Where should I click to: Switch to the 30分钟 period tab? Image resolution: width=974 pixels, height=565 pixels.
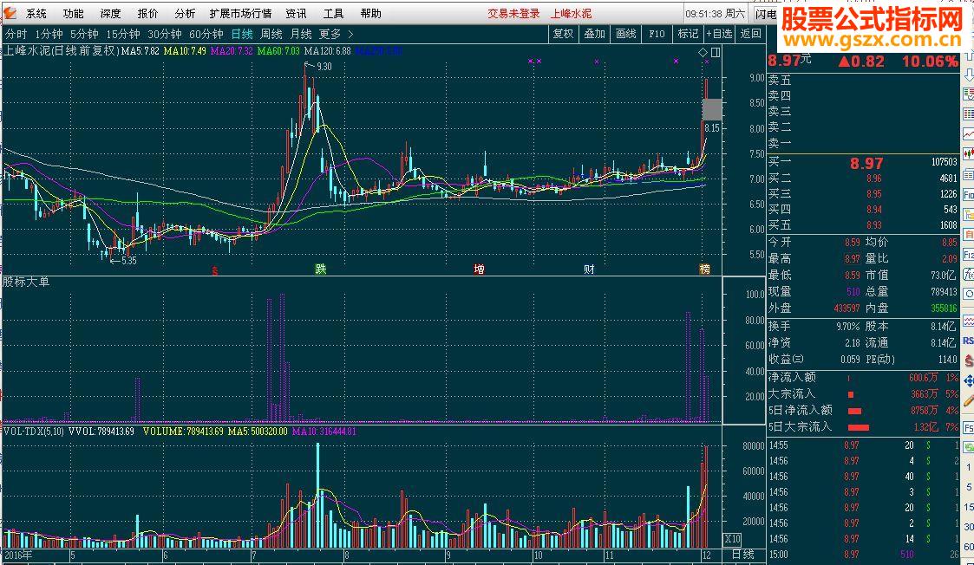[x=165, y=34]
